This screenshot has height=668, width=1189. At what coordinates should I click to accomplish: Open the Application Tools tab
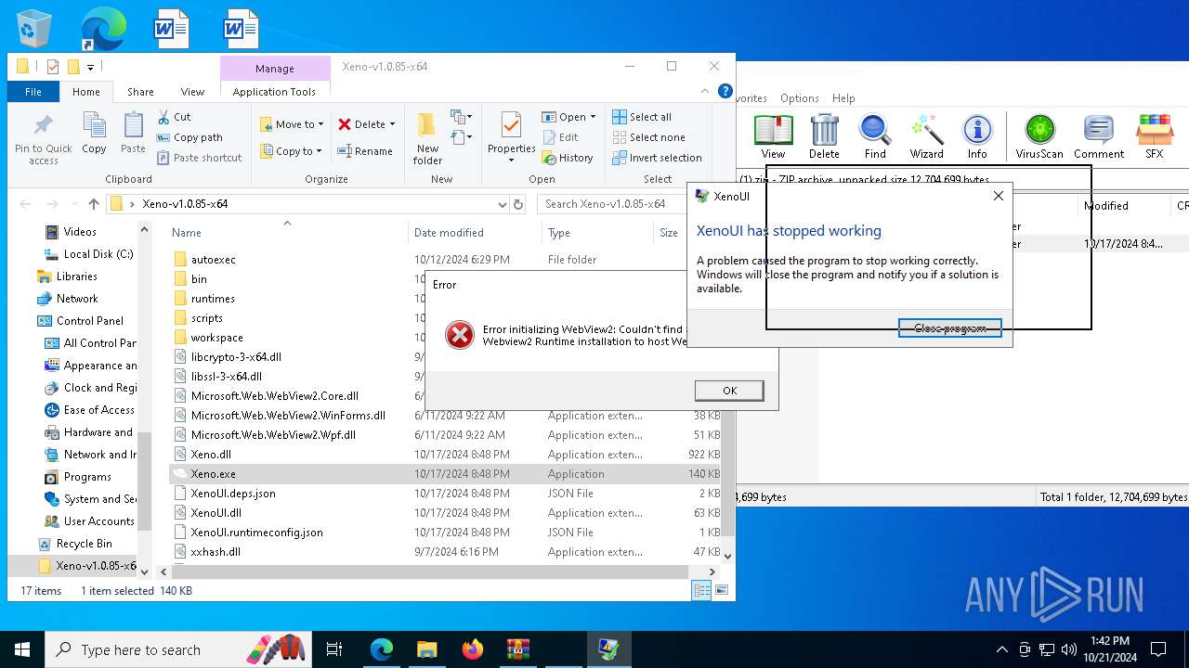pyautogui.click(x=274, y=92)
